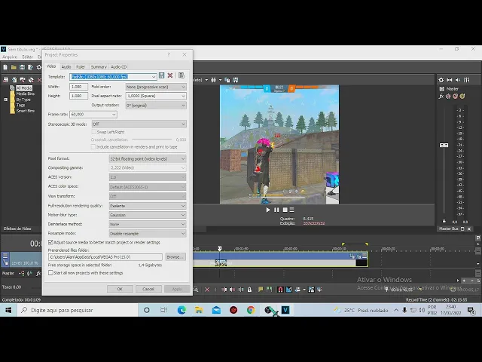Click the Cancel button

click(x=148, y=289)
